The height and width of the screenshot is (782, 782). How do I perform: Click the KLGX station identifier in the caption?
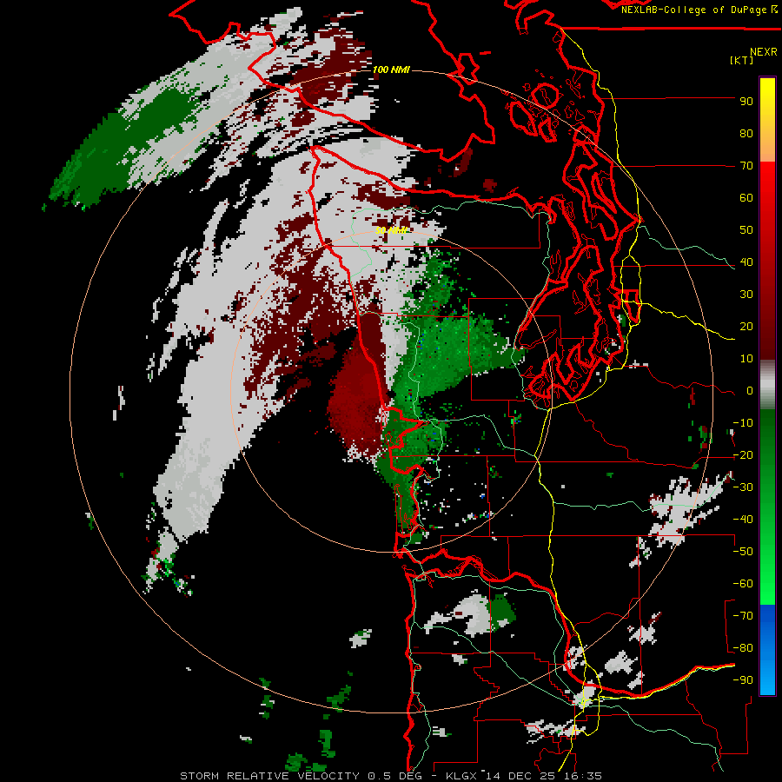click(461, 776)
